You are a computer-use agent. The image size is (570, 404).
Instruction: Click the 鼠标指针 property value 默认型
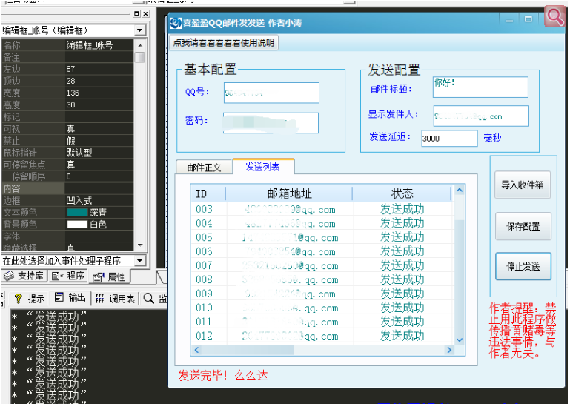click(99, 153)
